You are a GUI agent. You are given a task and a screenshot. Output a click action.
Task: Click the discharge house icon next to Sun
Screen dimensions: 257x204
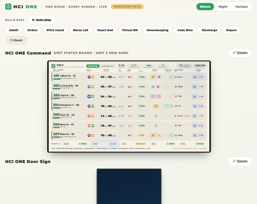pos(176,77)
